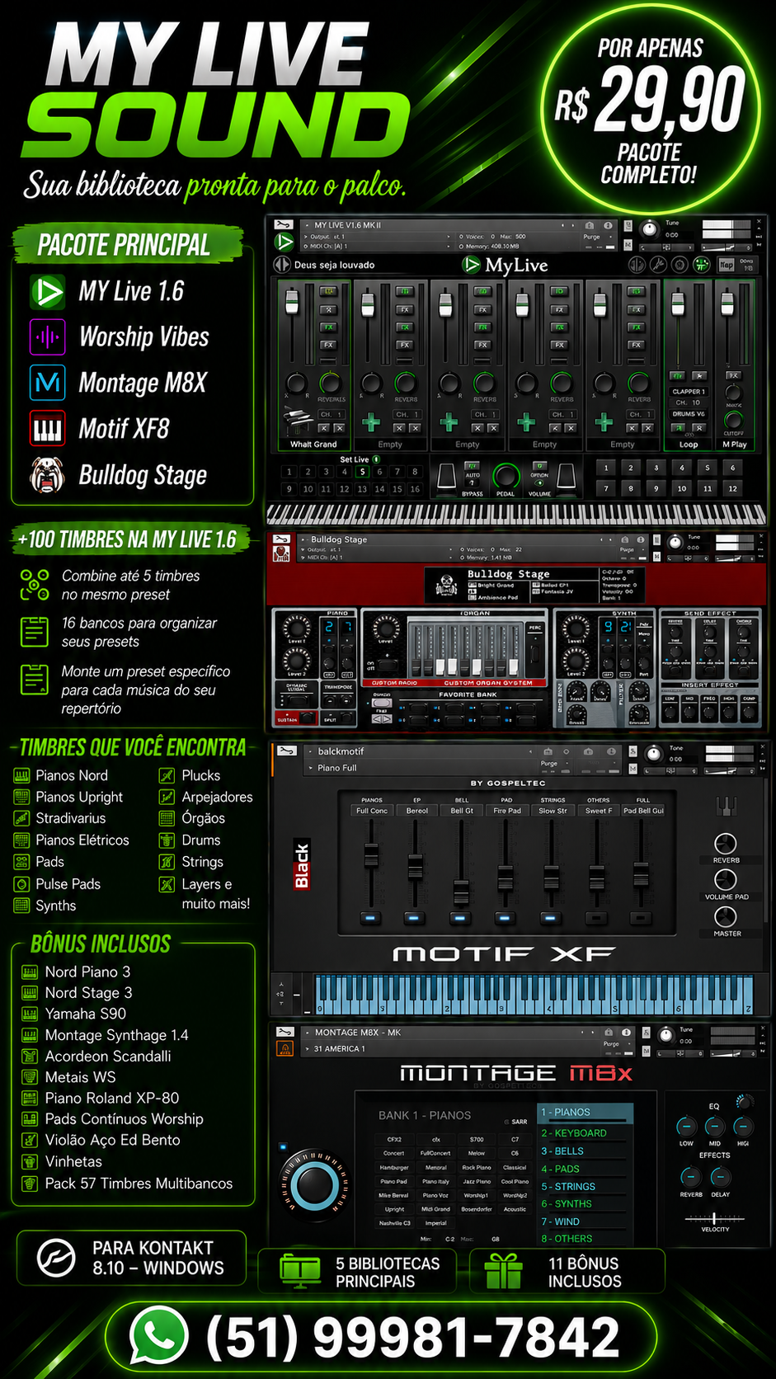
Task: Enable the button under the Sweet F fader
Action: pos(596,918)
